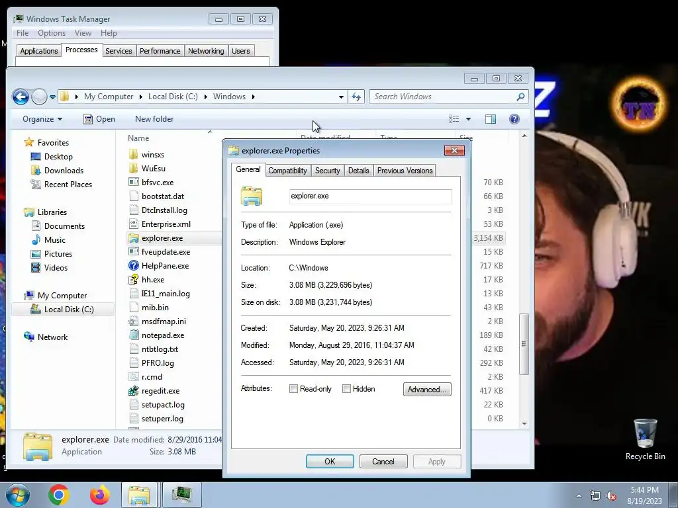678x508 pixels.
Task: Open the view options dropdown arrow
Action: click(x=468, y=119)
